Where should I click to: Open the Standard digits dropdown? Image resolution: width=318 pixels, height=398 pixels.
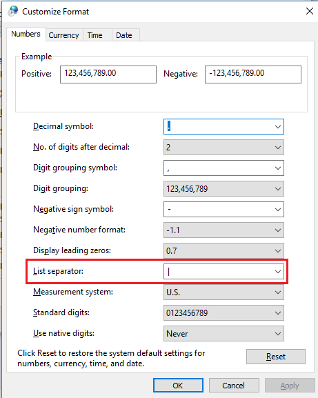pos(223,312)
